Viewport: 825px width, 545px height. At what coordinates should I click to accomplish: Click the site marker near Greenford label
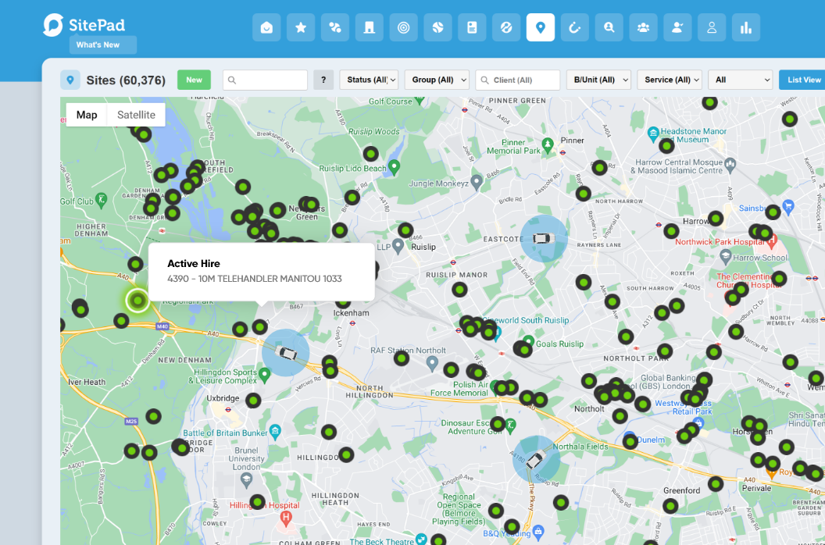tap(670, 506)
